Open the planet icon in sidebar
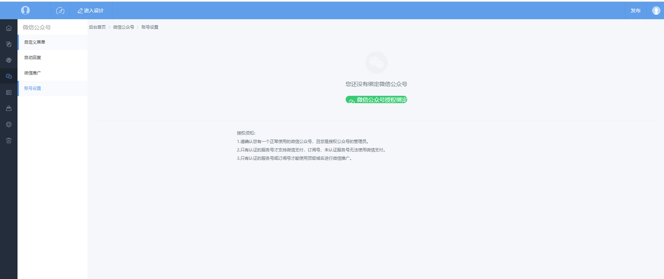The image size is (664, 279). click(x=9, y=60)
